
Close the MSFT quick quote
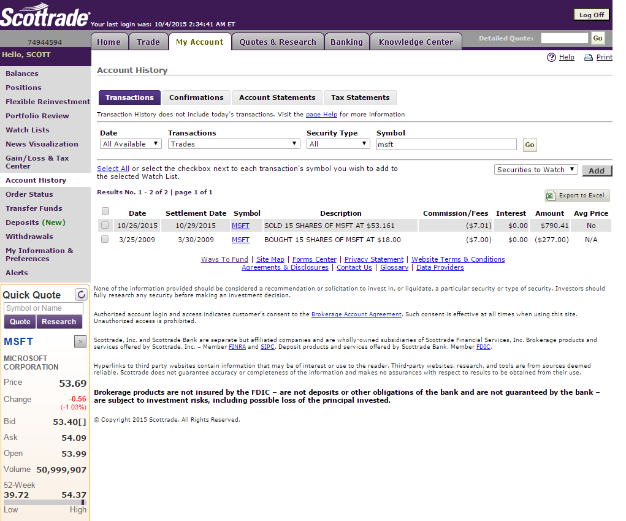click(x=80, y=341)
